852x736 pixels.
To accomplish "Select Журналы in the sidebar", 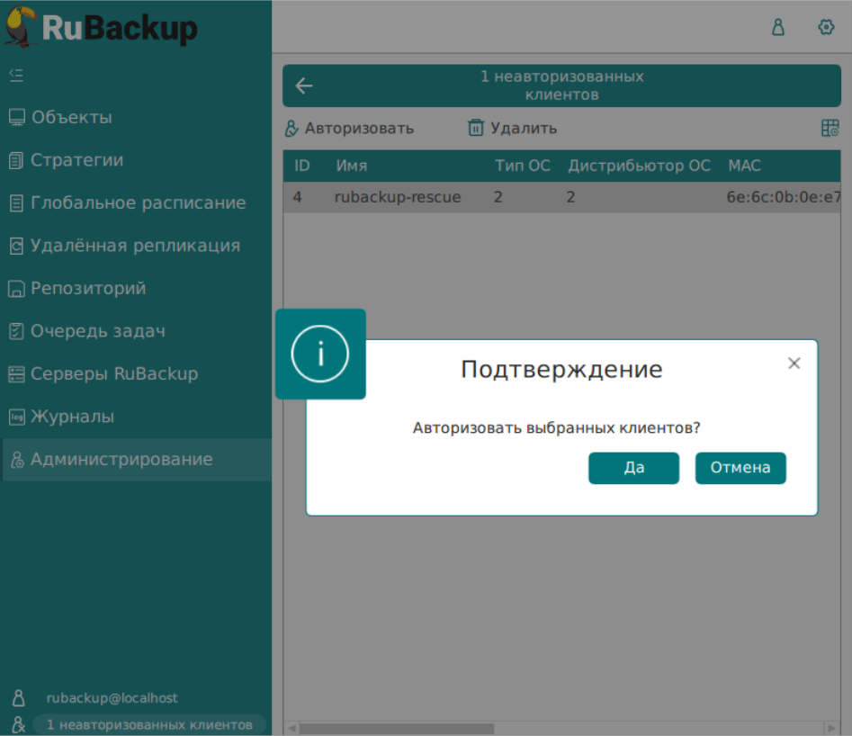I will 72,417.
